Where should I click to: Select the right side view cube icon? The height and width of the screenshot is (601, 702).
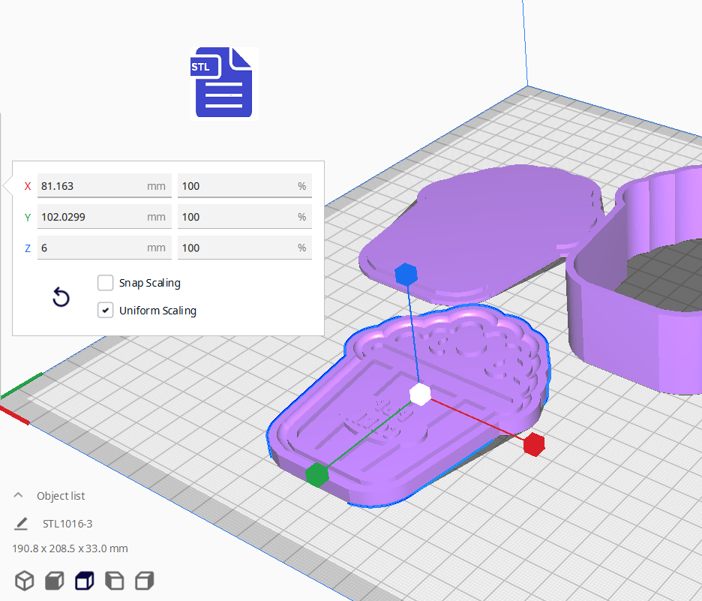(x=144, y=581)
